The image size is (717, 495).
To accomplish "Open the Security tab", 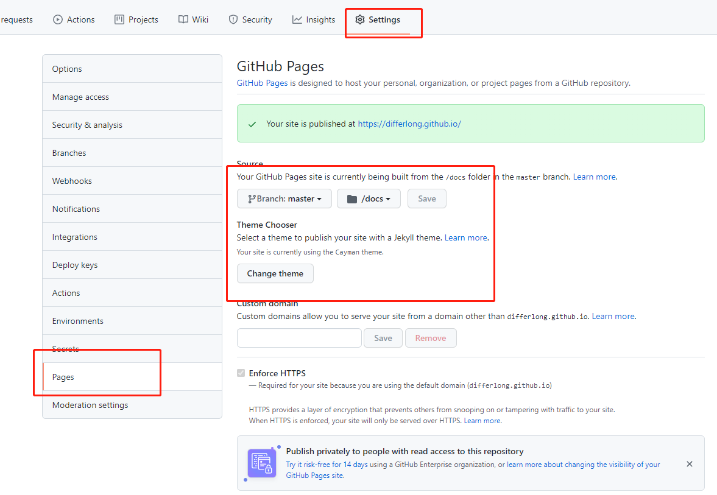I will pyautogui.click(x=250, y=19).
